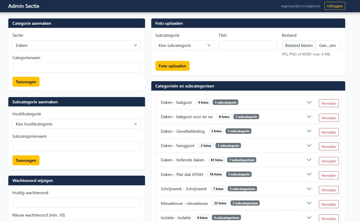The image size is (360, 222).
Task: Click the Daken - Gevelbekleding row title
Action: (x=183, y=131)
